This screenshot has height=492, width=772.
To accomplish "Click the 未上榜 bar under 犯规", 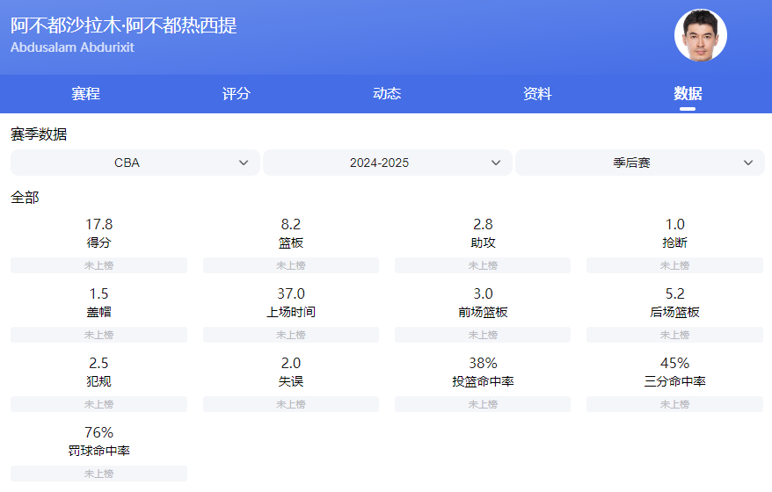I will 99,404.
